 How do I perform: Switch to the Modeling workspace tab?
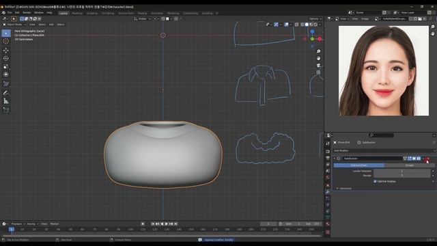point(77,13)
